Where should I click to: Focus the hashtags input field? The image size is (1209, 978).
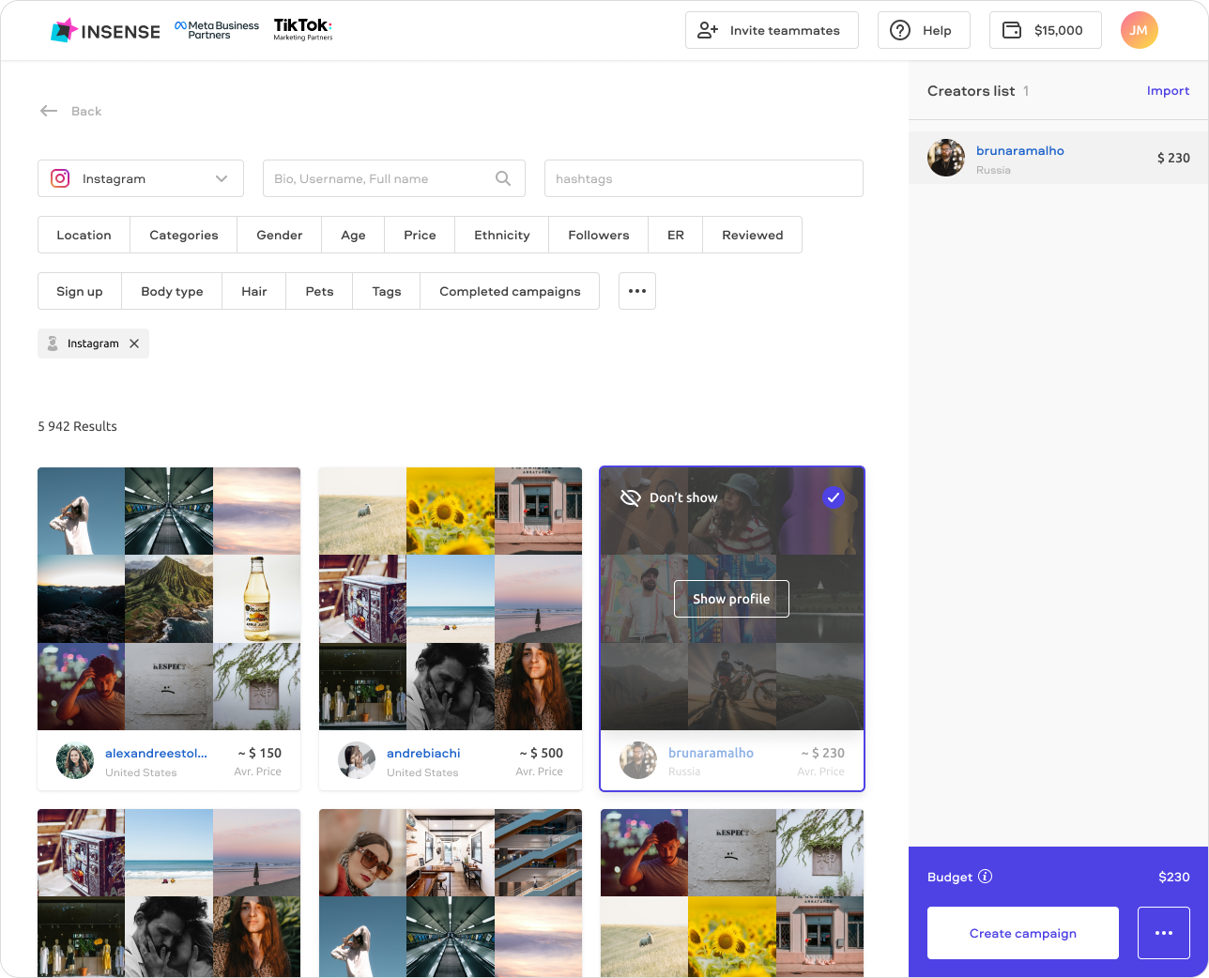pos(704,178)
